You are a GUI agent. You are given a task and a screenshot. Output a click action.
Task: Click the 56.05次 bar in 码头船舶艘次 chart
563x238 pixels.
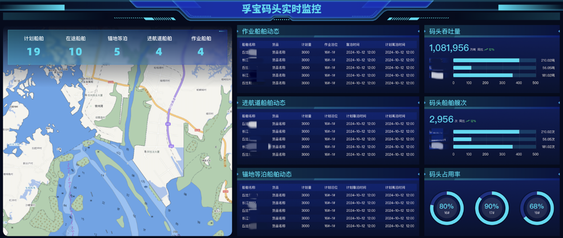(462, 139)
